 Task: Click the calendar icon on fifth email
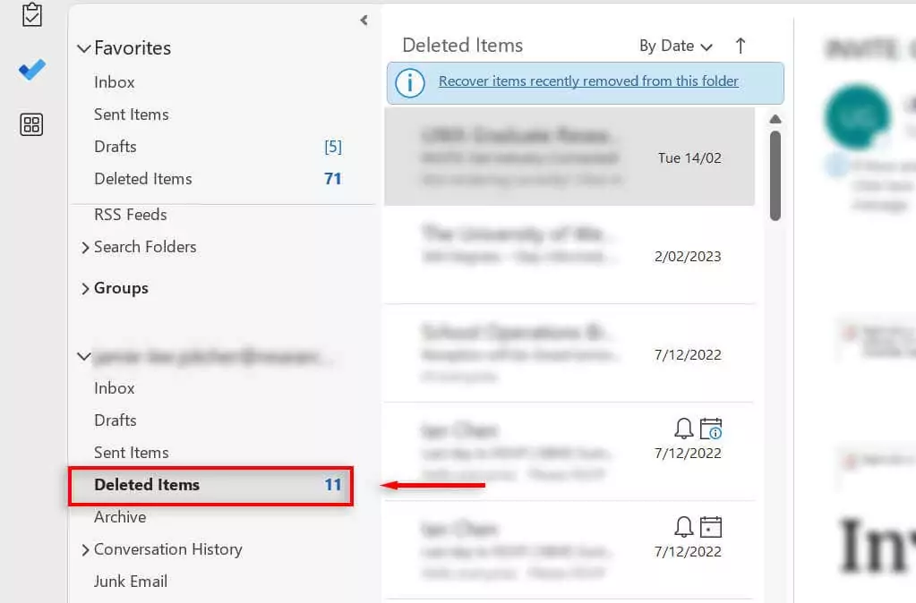coord(711,527)
